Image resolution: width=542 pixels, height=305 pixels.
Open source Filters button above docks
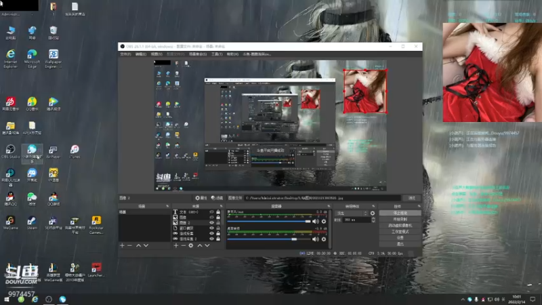click(x=217, y=198)
